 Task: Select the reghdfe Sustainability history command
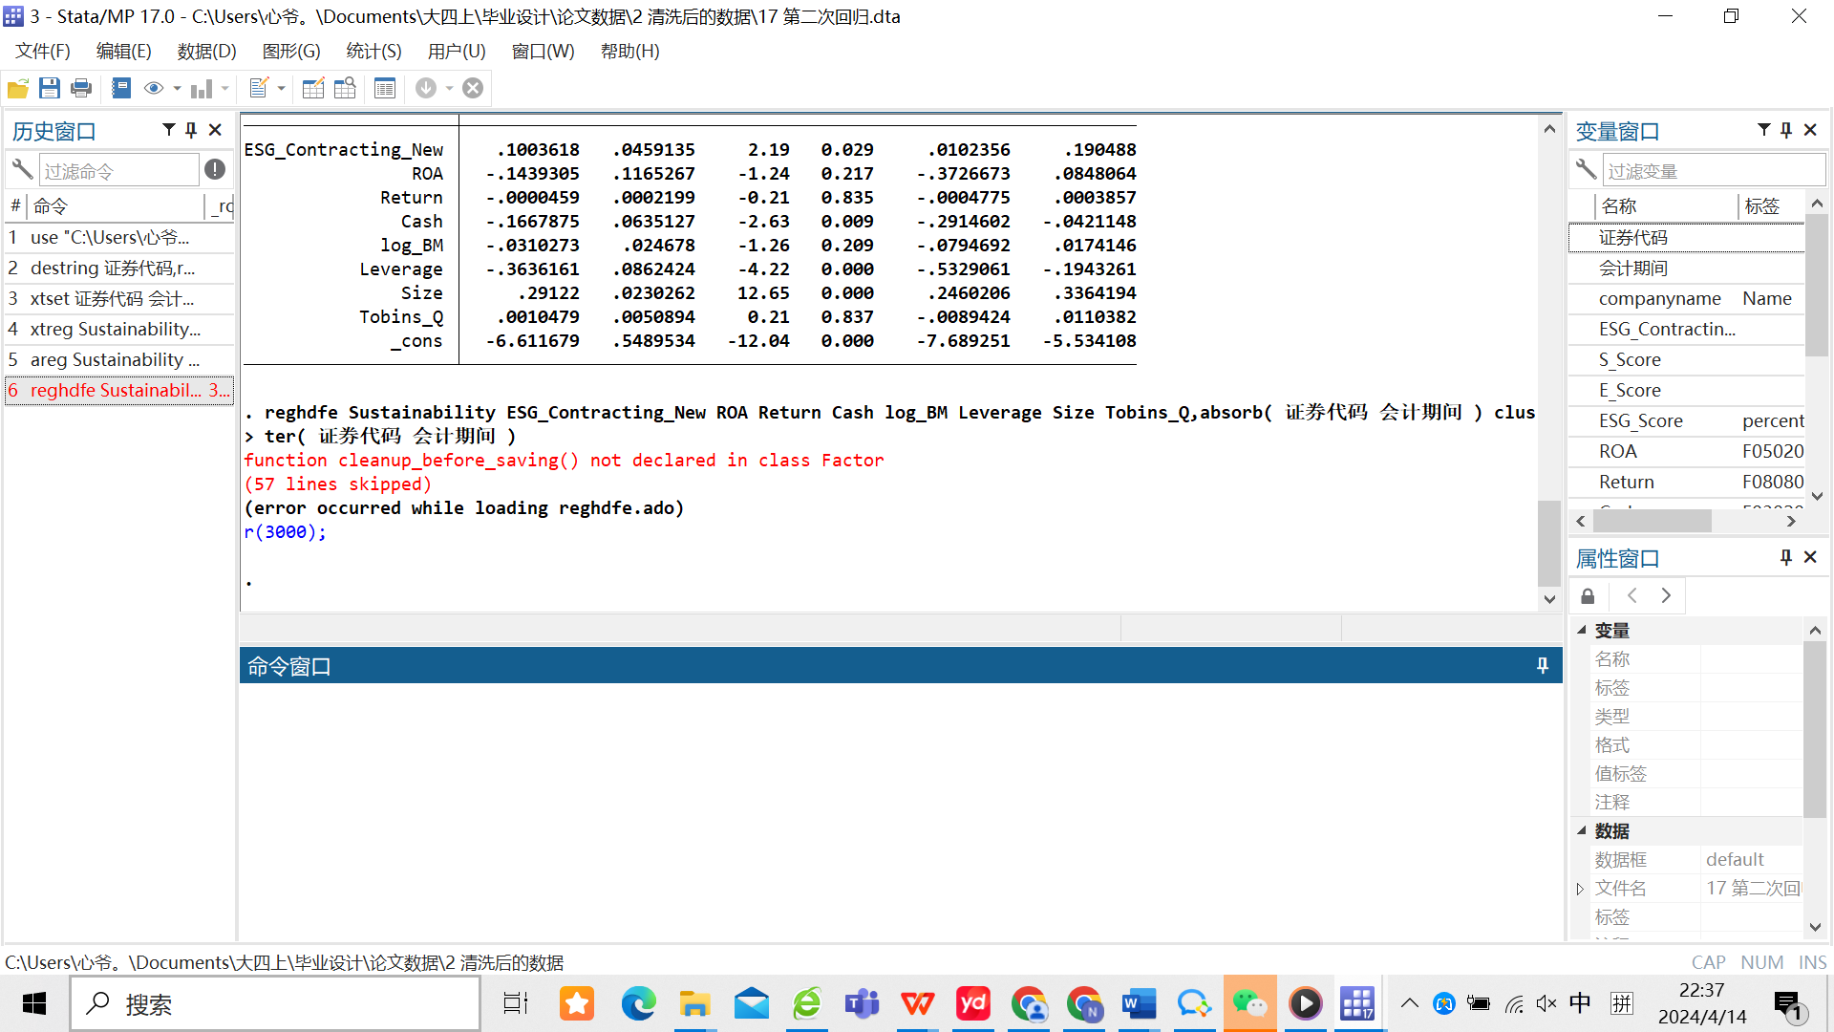coord(115,391)
